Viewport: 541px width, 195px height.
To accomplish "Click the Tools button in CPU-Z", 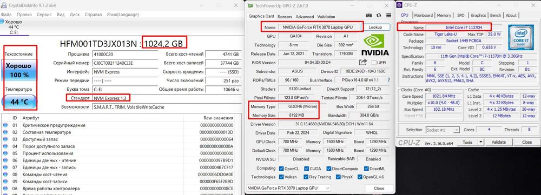I will coord(467,142).
